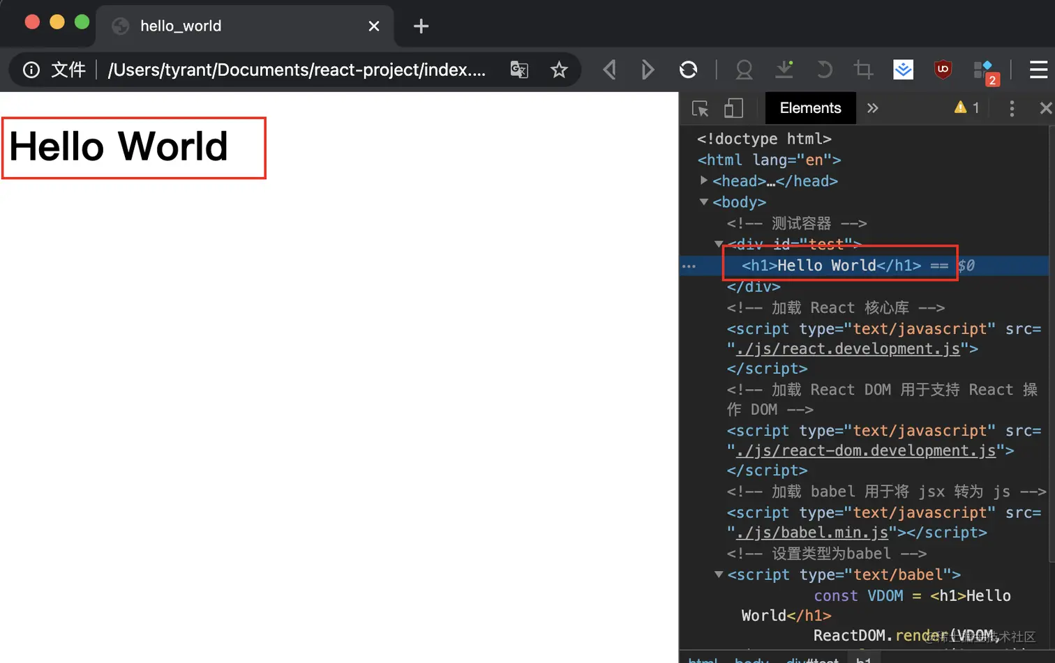Close the DevTools panel
1055x663 pixels.
point(1045,108)
